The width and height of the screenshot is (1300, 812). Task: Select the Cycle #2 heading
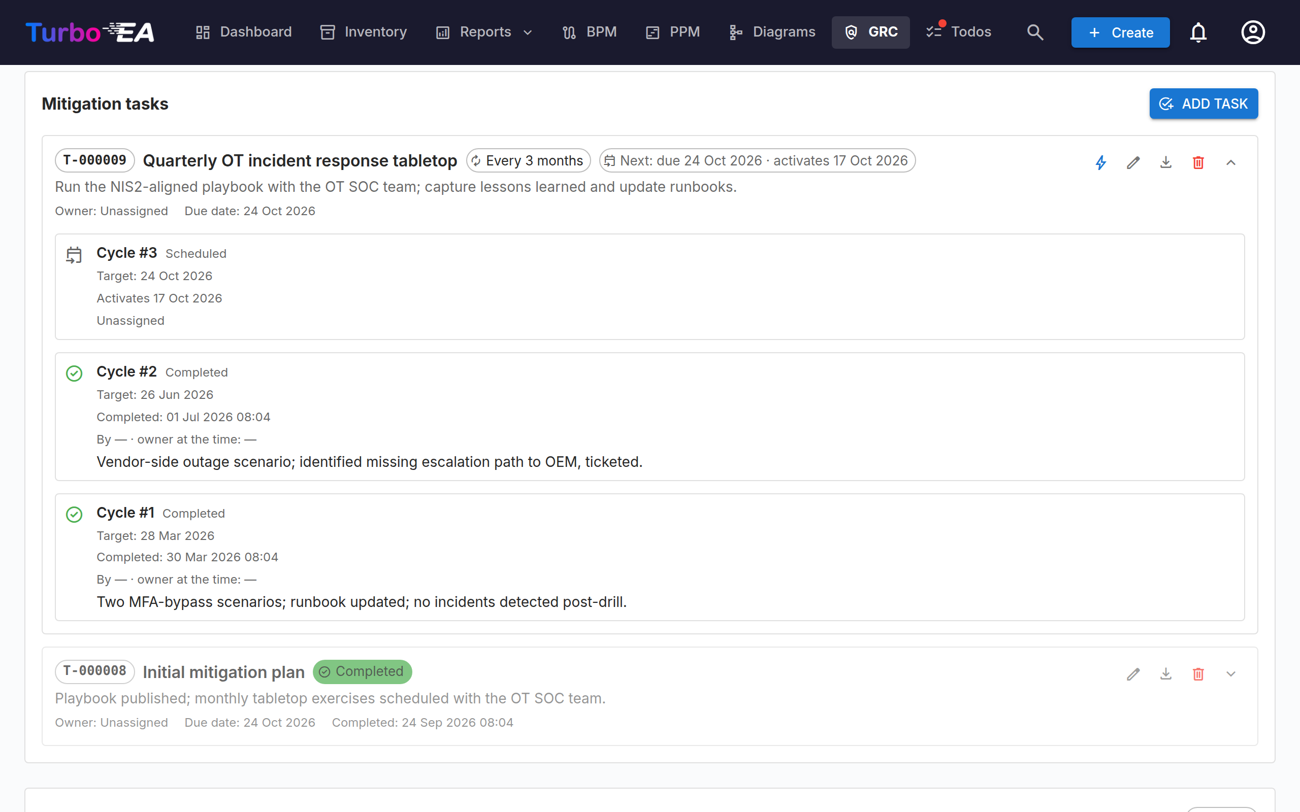pyautogui.click(x=127, y=371)
